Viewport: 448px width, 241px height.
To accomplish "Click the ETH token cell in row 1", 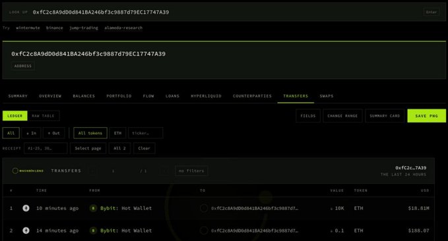I will 358,208.
